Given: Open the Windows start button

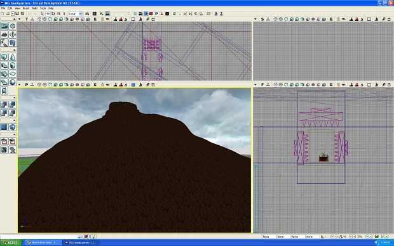Looking at the screenshot, I should 10,242.
